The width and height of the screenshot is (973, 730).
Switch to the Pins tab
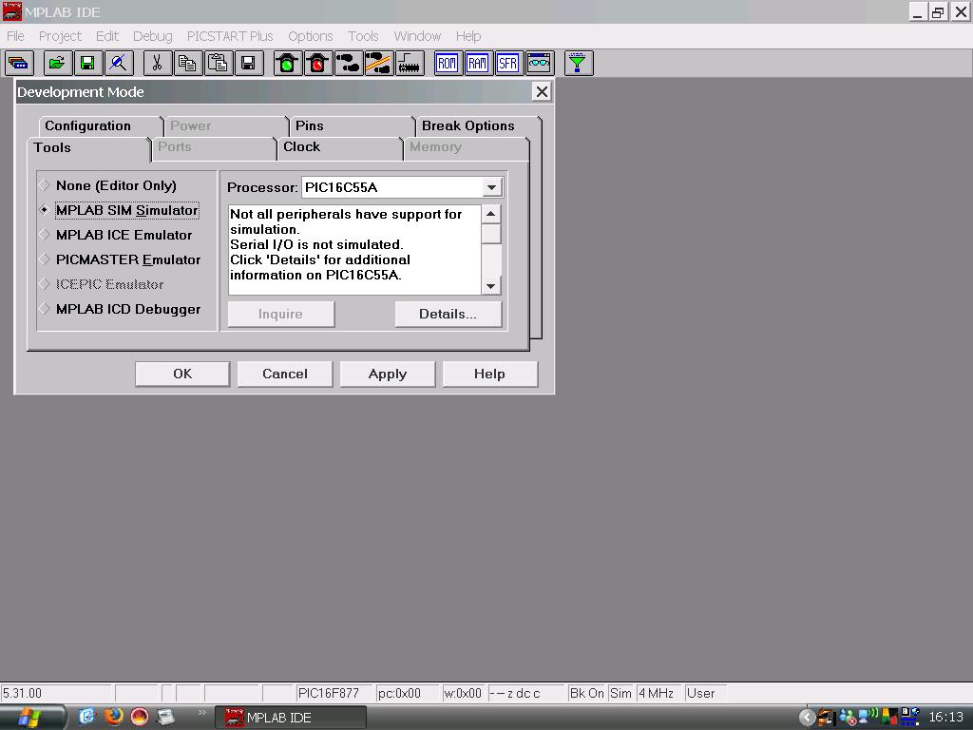coord(352,126)
